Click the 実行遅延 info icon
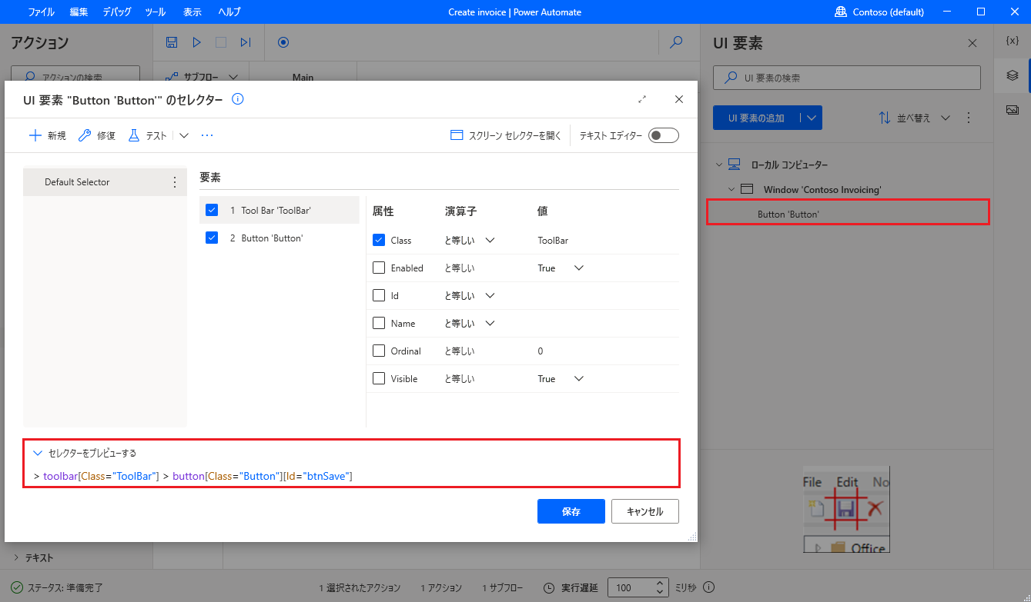Viewport: 1031px width, 602px height. [x=709, y=587]
